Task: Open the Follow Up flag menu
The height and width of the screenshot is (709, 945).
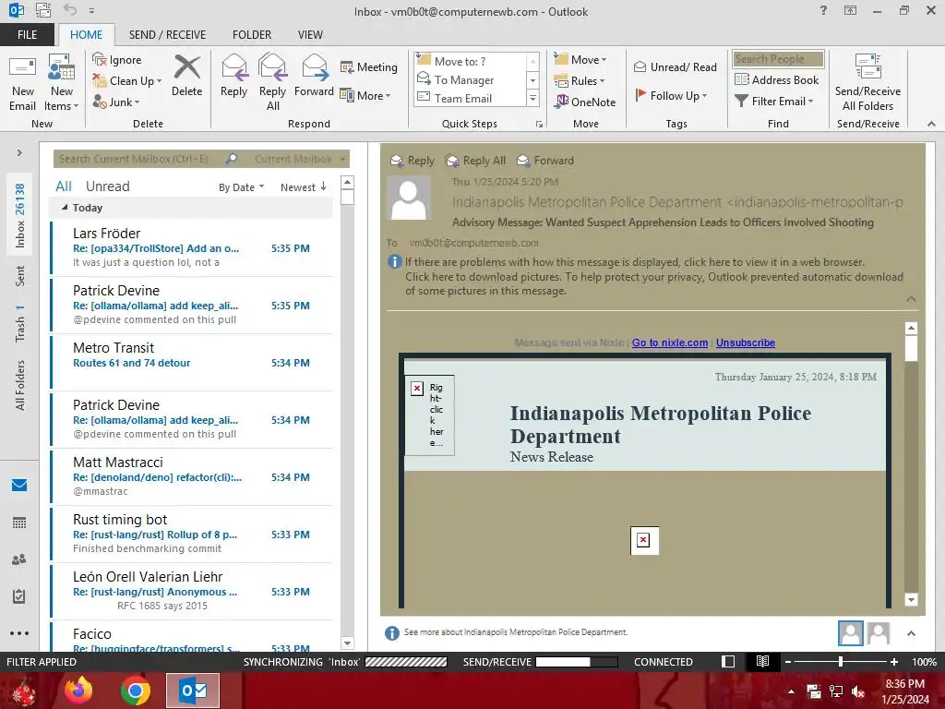Action: [x=671, y=95]
